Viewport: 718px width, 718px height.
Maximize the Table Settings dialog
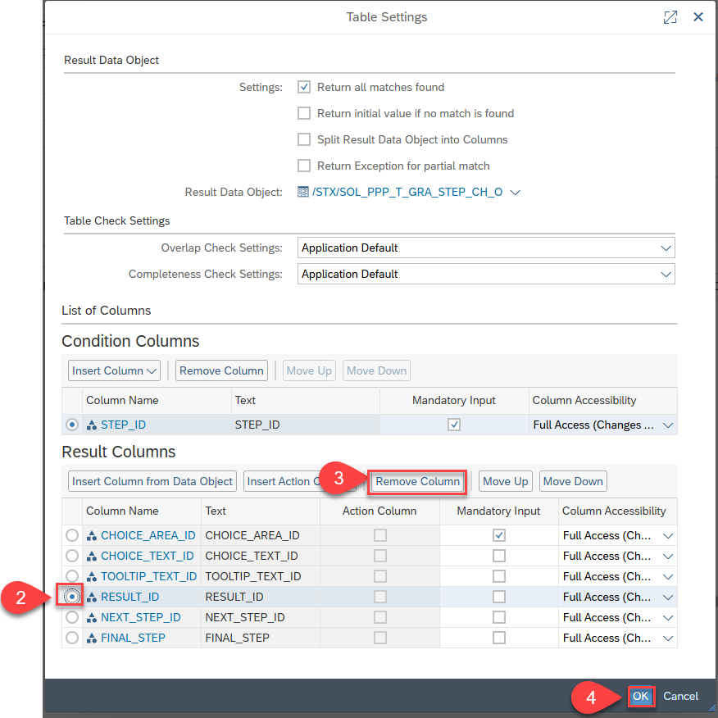[x=670, y=17]
